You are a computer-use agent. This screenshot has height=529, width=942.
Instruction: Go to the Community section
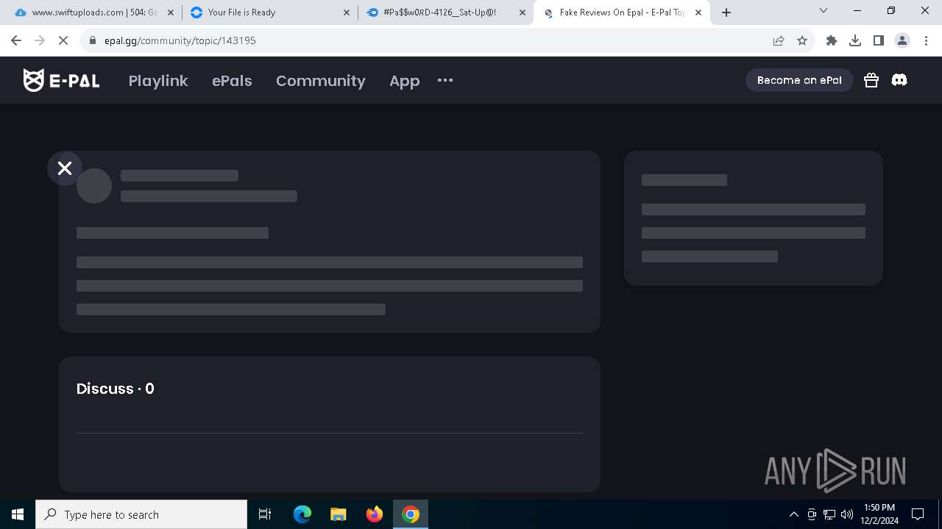[x=321, y=81]
